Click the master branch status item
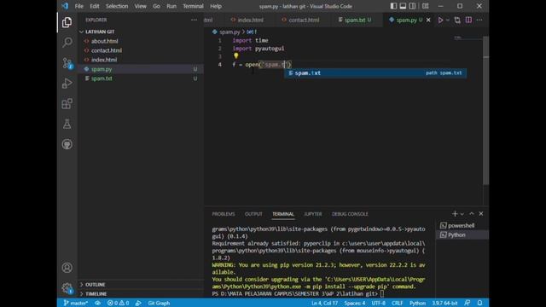 coord(75,304)
